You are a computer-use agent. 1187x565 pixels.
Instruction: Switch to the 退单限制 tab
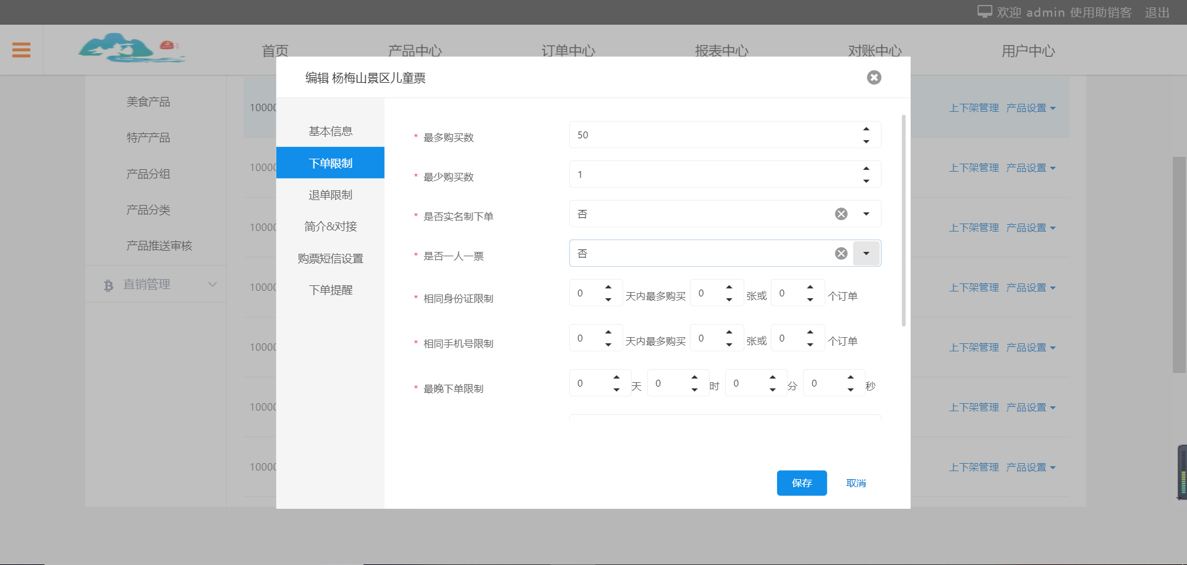click(330, 195)
